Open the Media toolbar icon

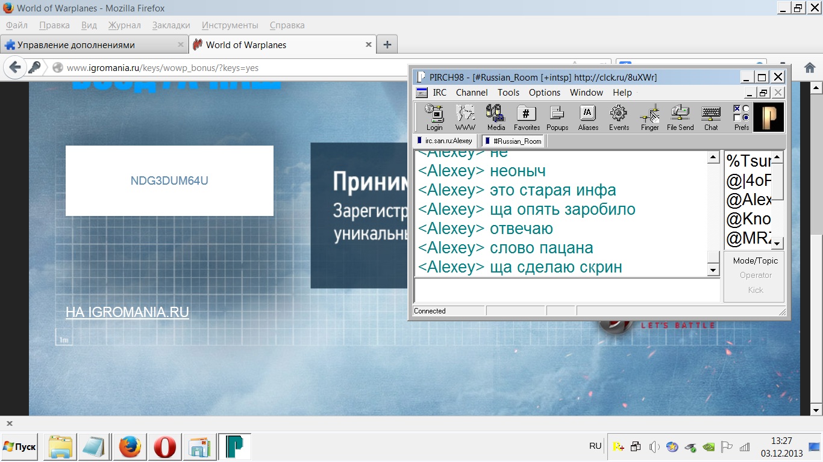coord(496,117)
